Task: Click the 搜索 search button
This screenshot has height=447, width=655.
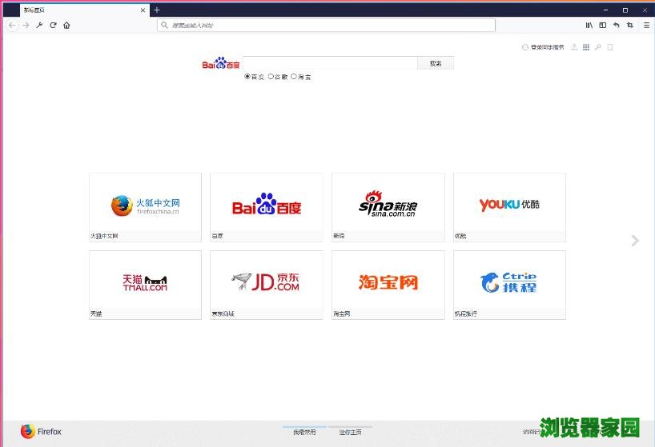Action: (x=436, y=63)
